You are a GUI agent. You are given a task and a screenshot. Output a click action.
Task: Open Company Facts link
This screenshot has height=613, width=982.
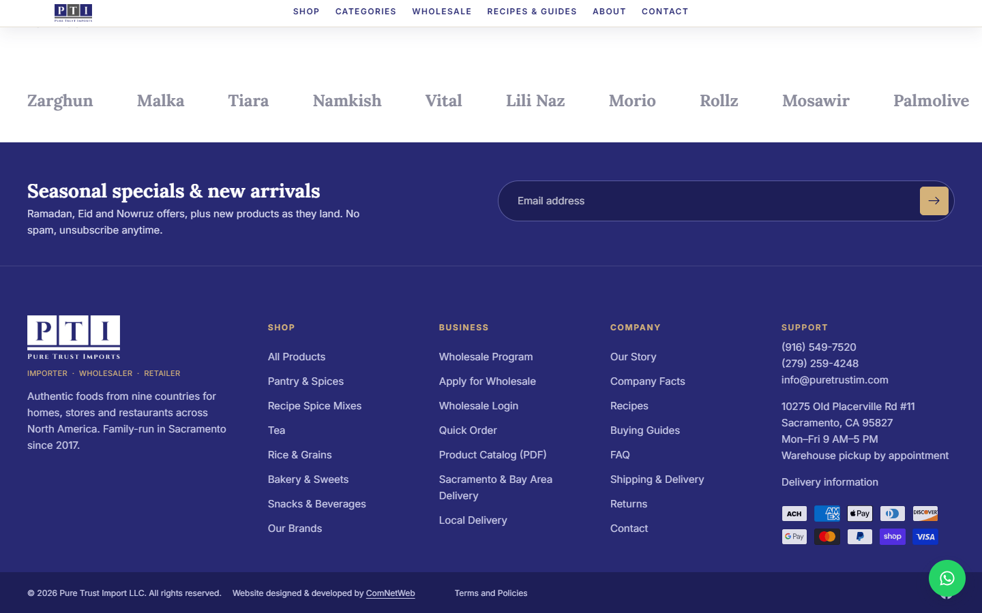(647, 381)
